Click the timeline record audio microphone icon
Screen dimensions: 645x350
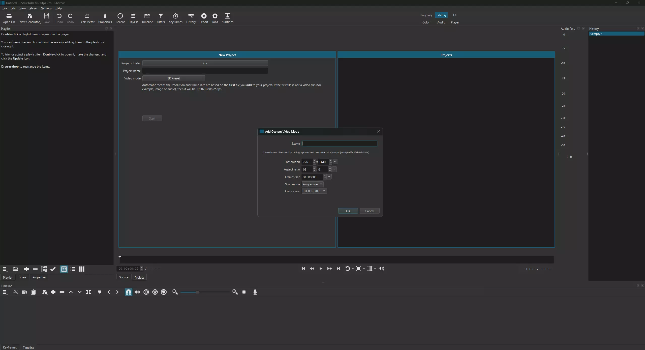point(255,292)
